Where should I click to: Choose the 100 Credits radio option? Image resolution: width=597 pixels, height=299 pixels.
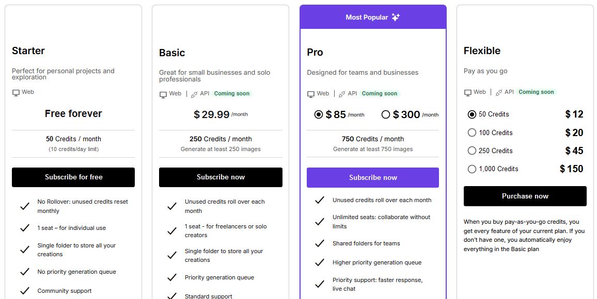coord(472,132)
